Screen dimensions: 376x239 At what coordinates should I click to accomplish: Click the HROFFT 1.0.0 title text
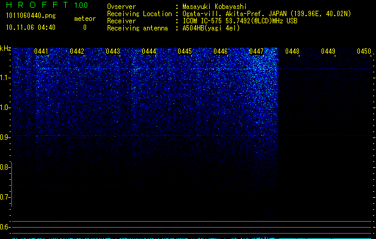[47, 5]
